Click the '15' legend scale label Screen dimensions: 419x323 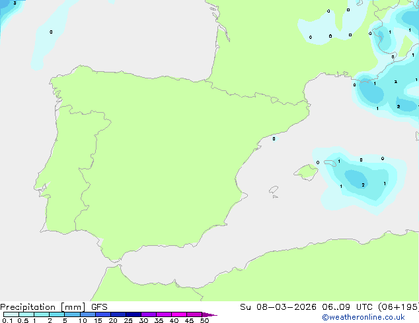[x=98, y=320]
